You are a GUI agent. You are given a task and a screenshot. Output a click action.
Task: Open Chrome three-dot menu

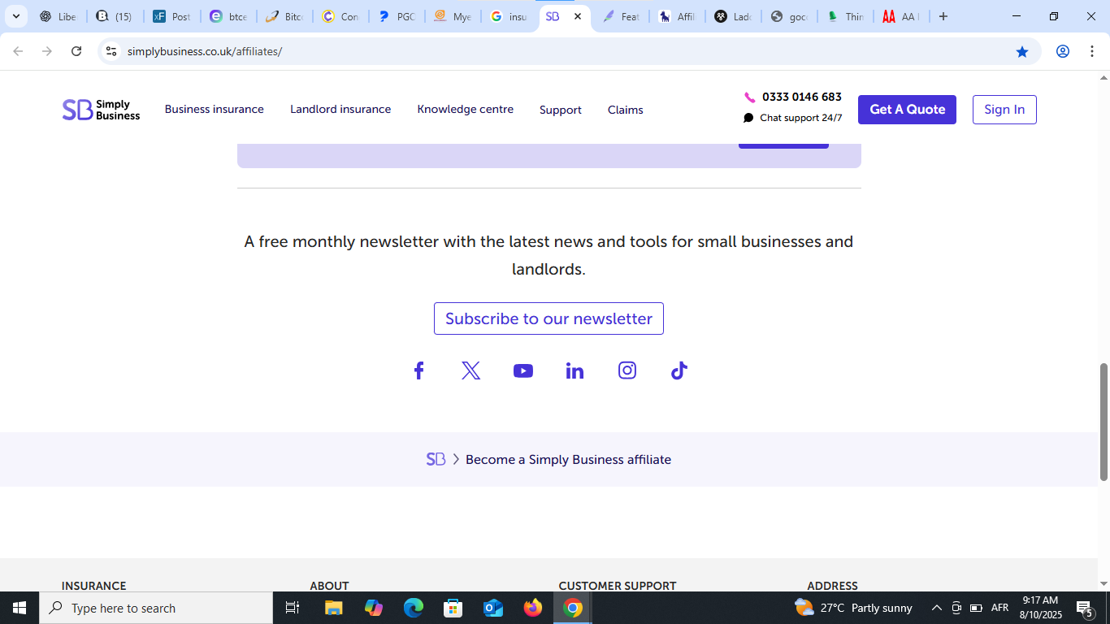tap(1092, 51)
